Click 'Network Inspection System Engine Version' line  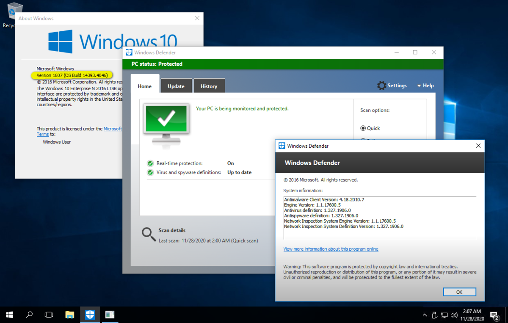point(340,221)
